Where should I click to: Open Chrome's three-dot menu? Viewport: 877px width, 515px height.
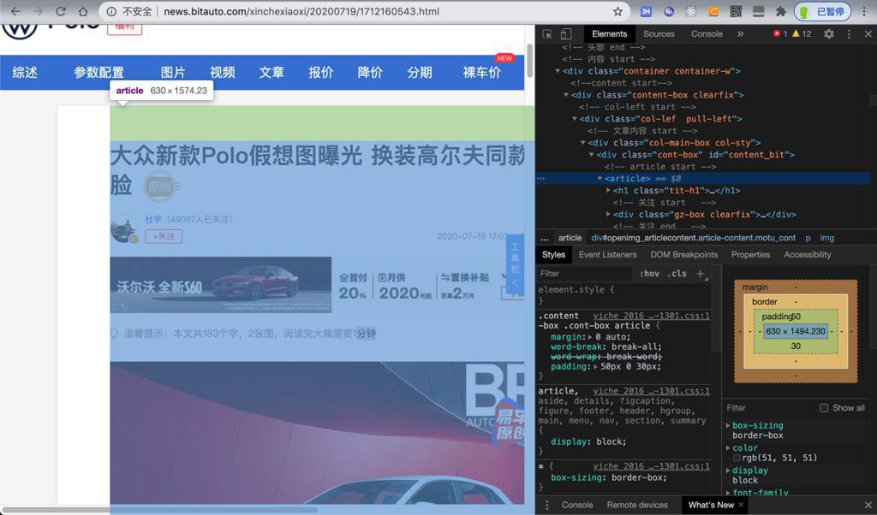(x=863, y=11)
